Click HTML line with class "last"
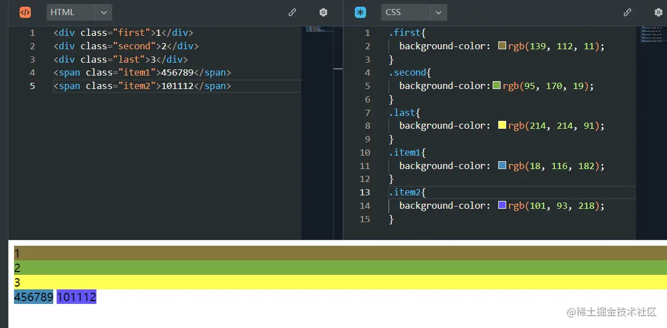The width and height of the screenshot is (667, 328). [121, 59]
